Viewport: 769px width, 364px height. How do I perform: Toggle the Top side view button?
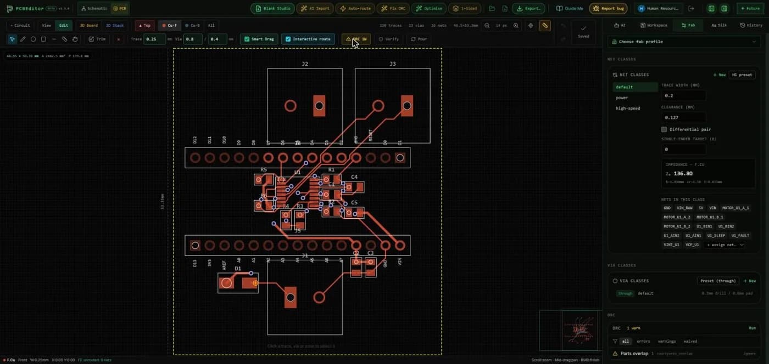coord(144,25)
